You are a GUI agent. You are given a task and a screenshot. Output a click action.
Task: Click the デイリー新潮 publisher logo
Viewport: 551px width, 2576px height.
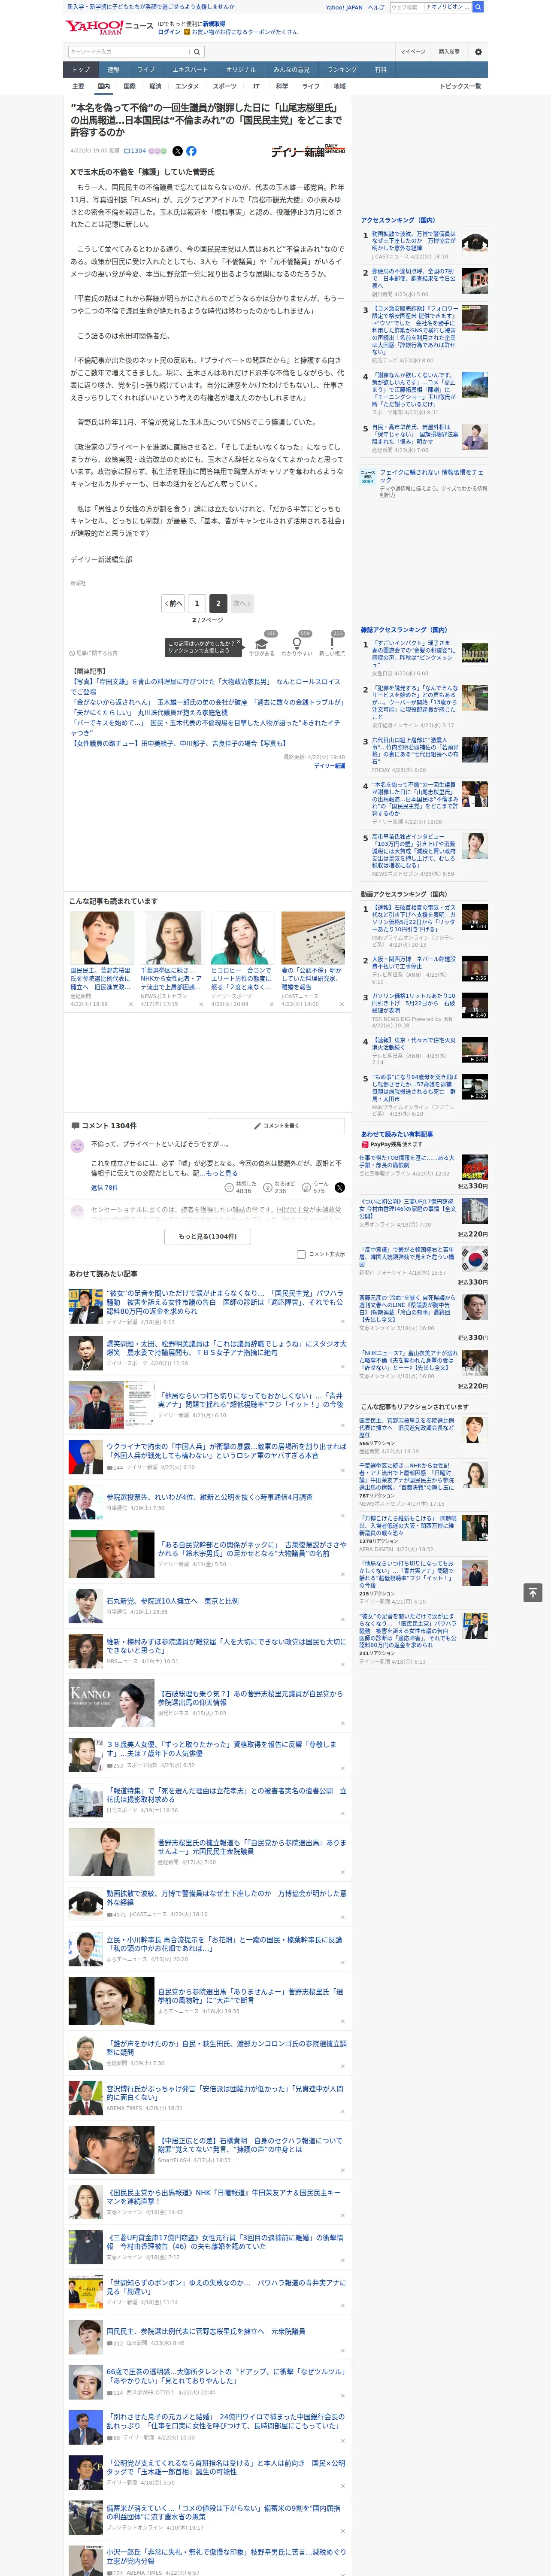point(308,151)
